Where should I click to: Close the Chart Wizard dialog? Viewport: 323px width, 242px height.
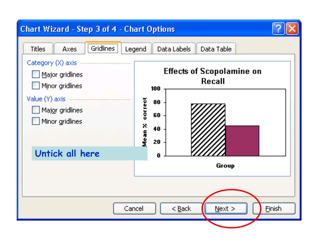point(292,29)
